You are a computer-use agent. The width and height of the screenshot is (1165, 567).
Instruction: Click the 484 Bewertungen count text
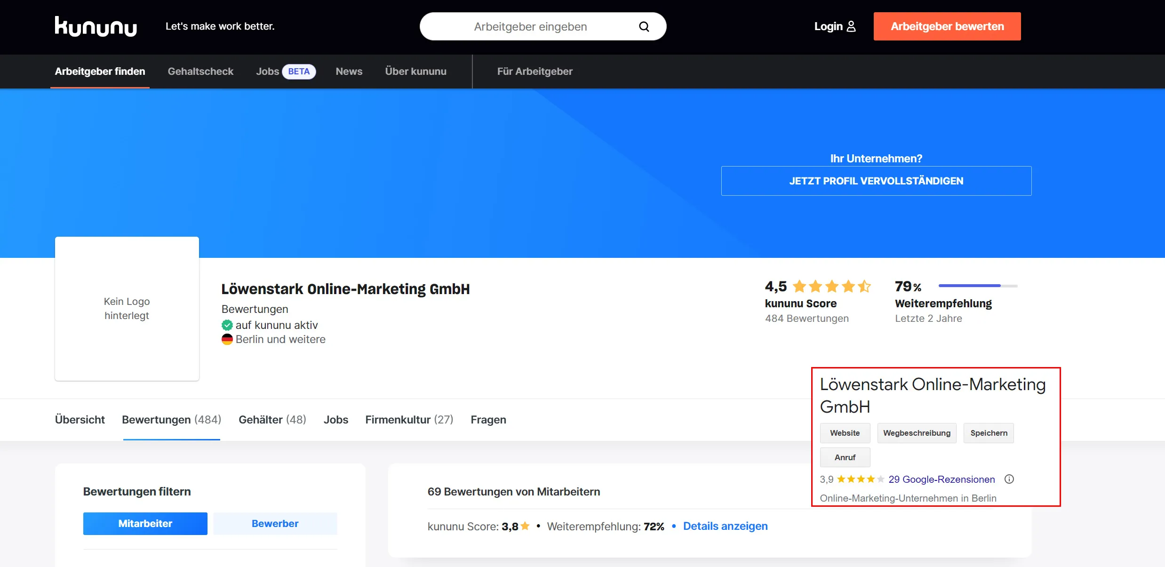[807, 319]
